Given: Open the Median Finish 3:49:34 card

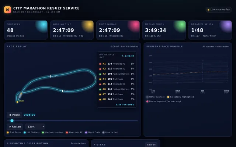Looking at the screenshot, I should click(164, 30).
